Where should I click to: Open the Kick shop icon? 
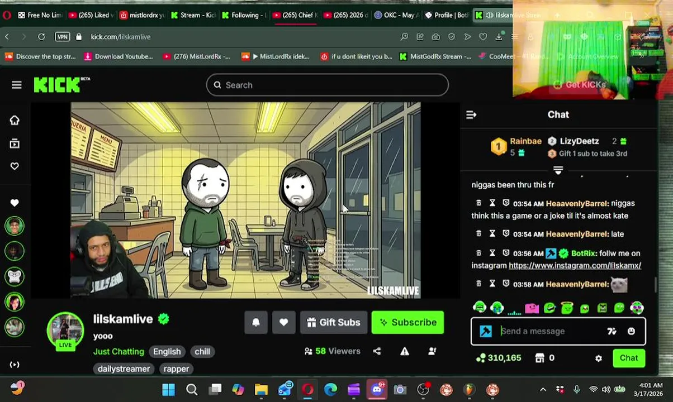(544, 358)
